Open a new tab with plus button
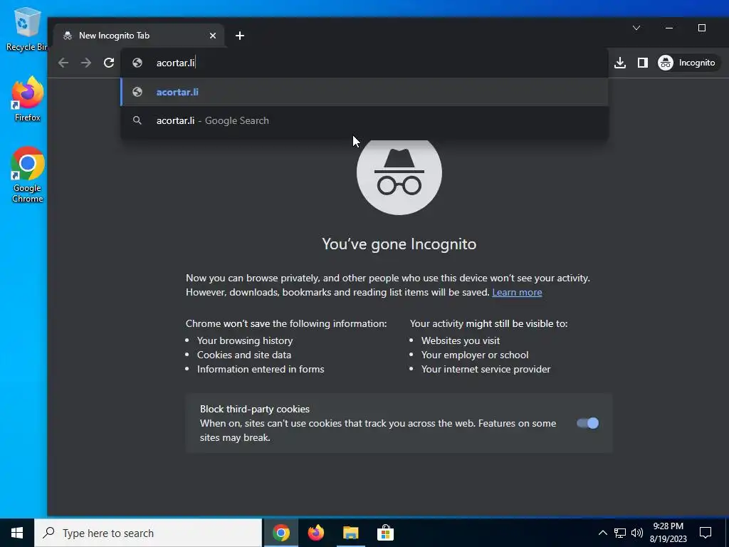This screenshot has width=729, height=547. point(240,36)
